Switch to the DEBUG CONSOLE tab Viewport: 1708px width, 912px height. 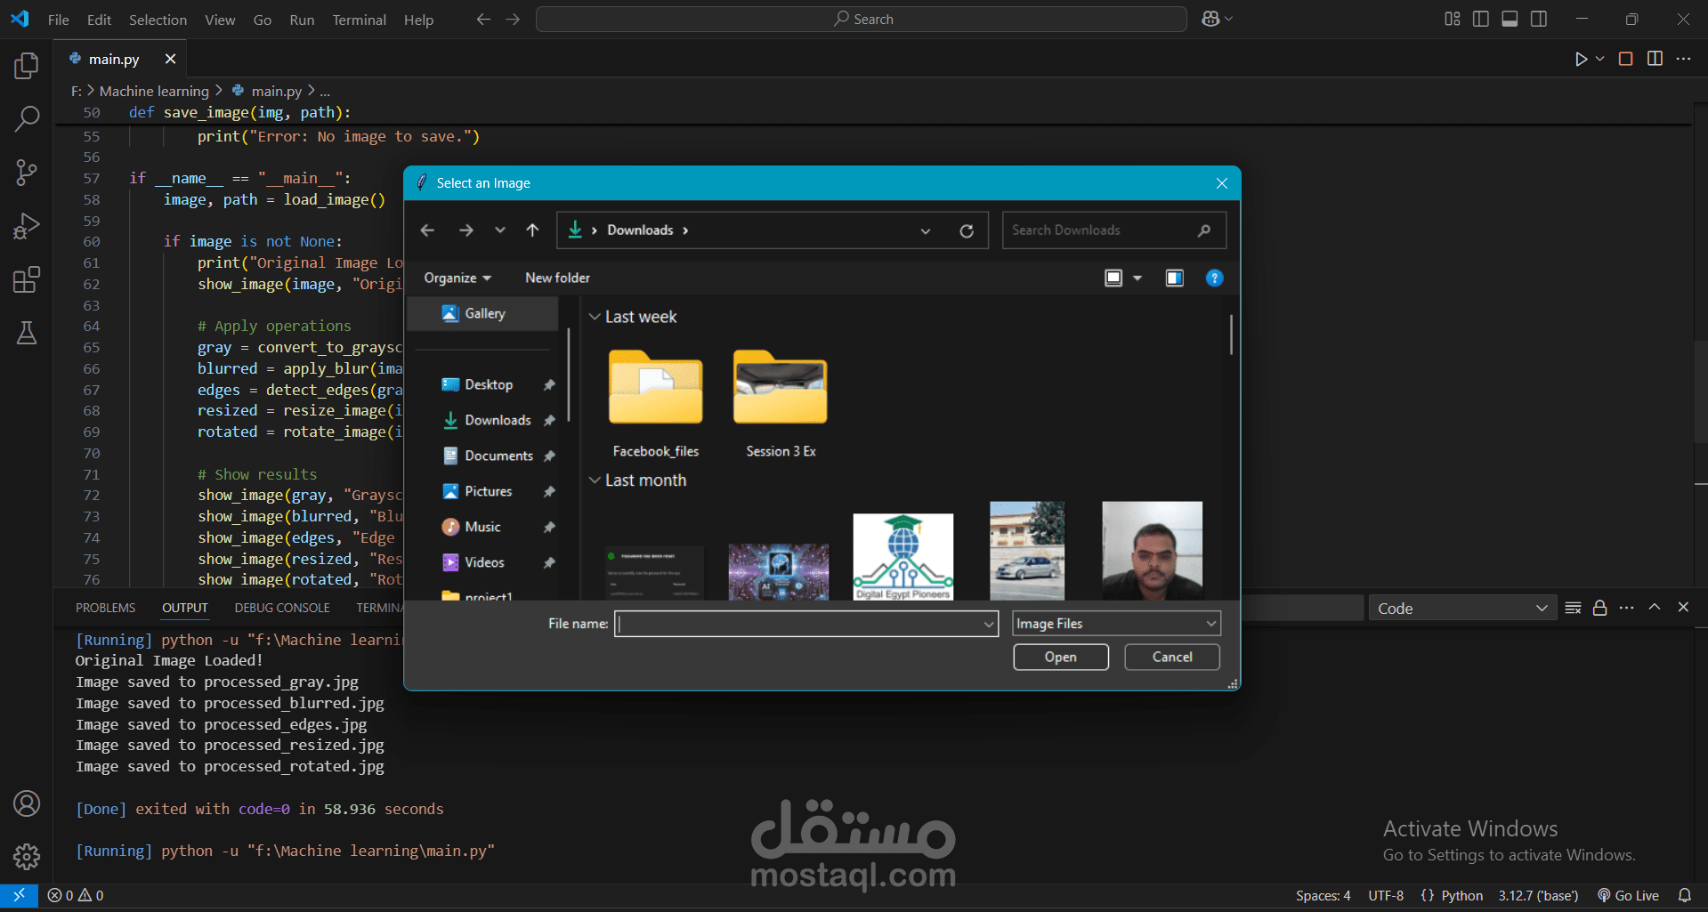pos(281,607)
